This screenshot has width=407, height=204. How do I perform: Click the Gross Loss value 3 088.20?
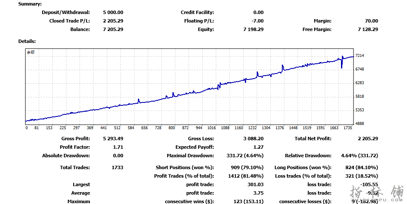[x=253, y=139]
